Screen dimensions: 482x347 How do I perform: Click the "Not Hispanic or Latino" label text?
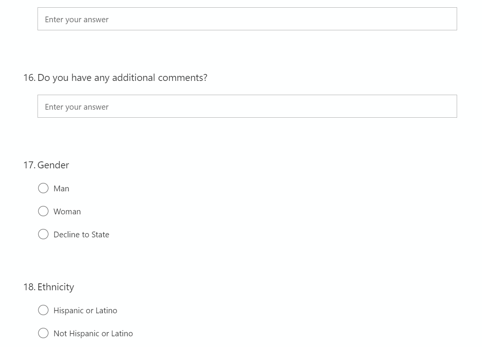(x=93, y=334)
